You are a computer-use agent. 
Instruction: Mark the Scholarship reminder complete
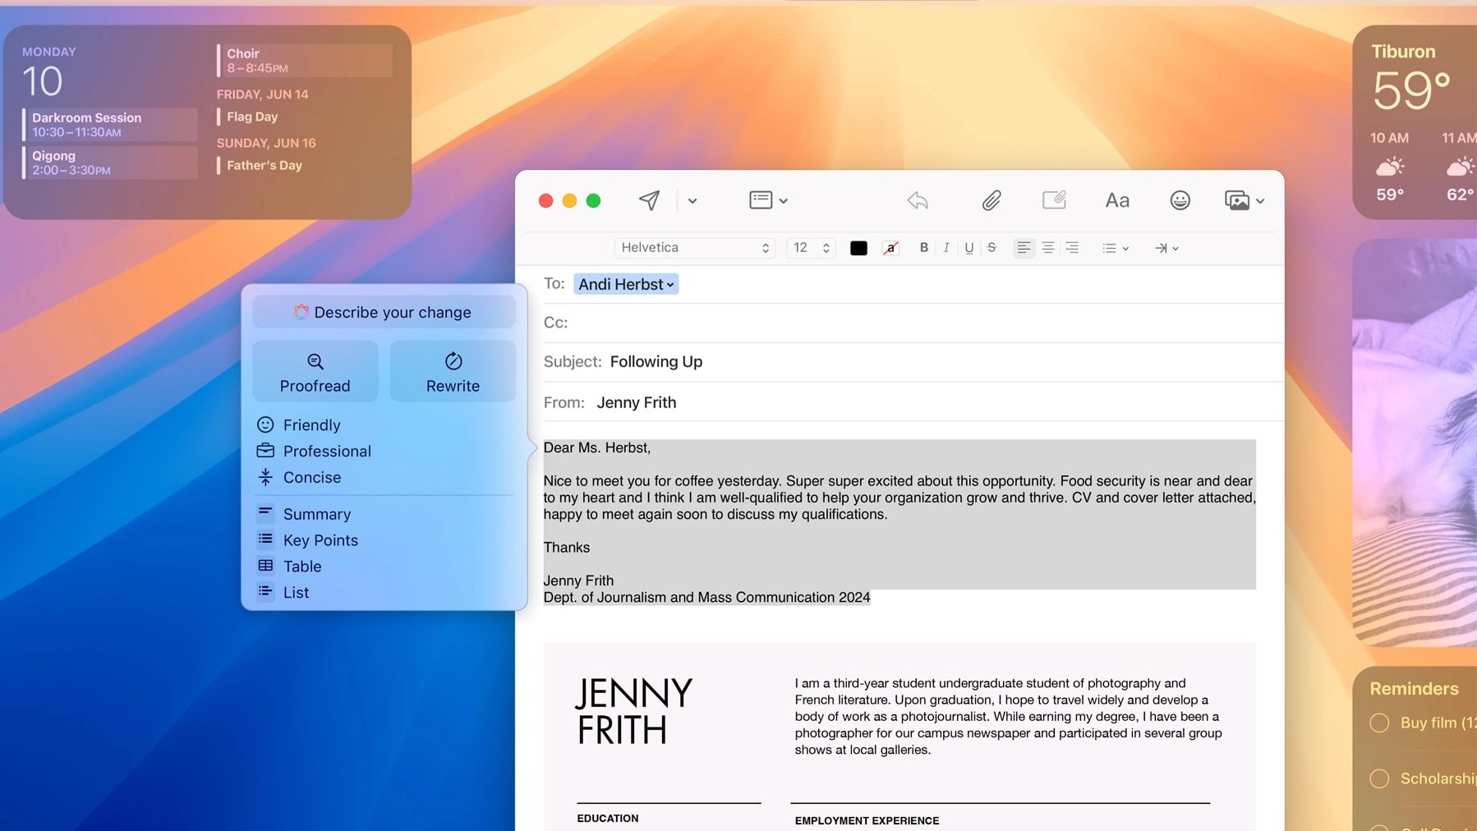click(x=1381, y=778)
